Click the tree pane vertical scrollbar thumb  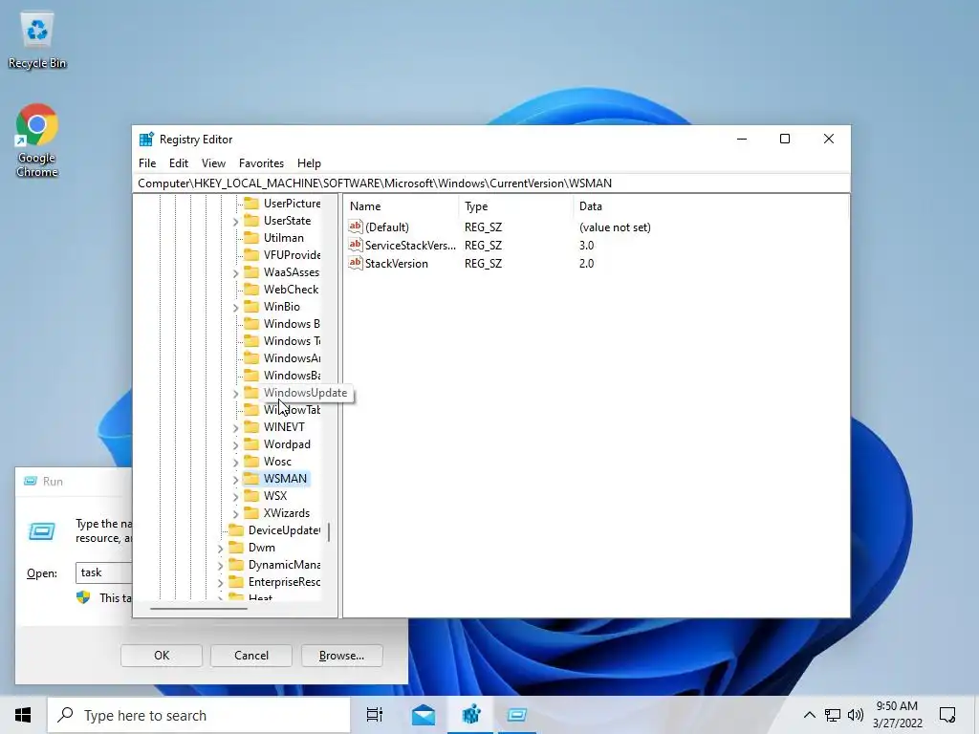(x=329, y=531)
